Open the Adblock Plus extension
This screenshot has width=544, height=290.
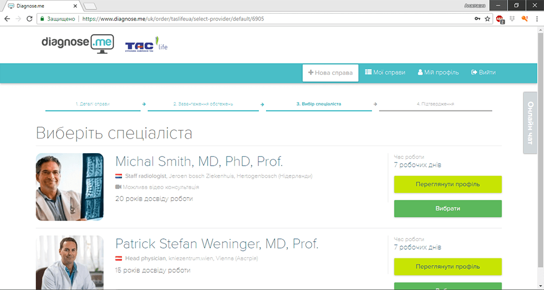[500, 18]
